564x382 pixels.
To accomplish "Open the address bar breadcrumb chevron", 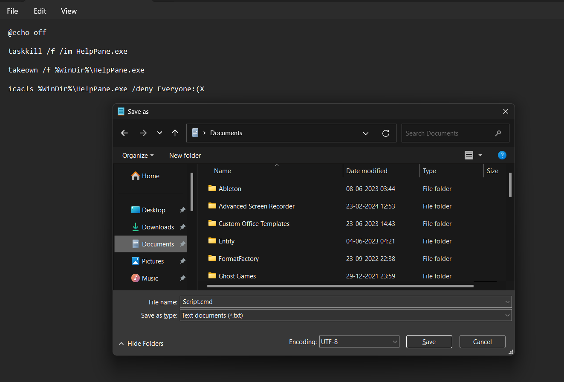I will [366, 133].
